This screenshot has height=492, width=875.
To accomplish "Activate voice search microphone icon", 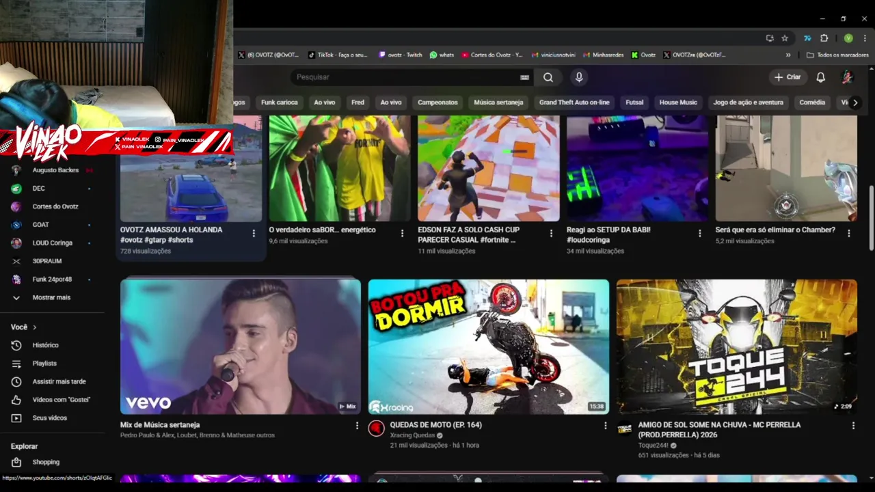I will (579, 77).
